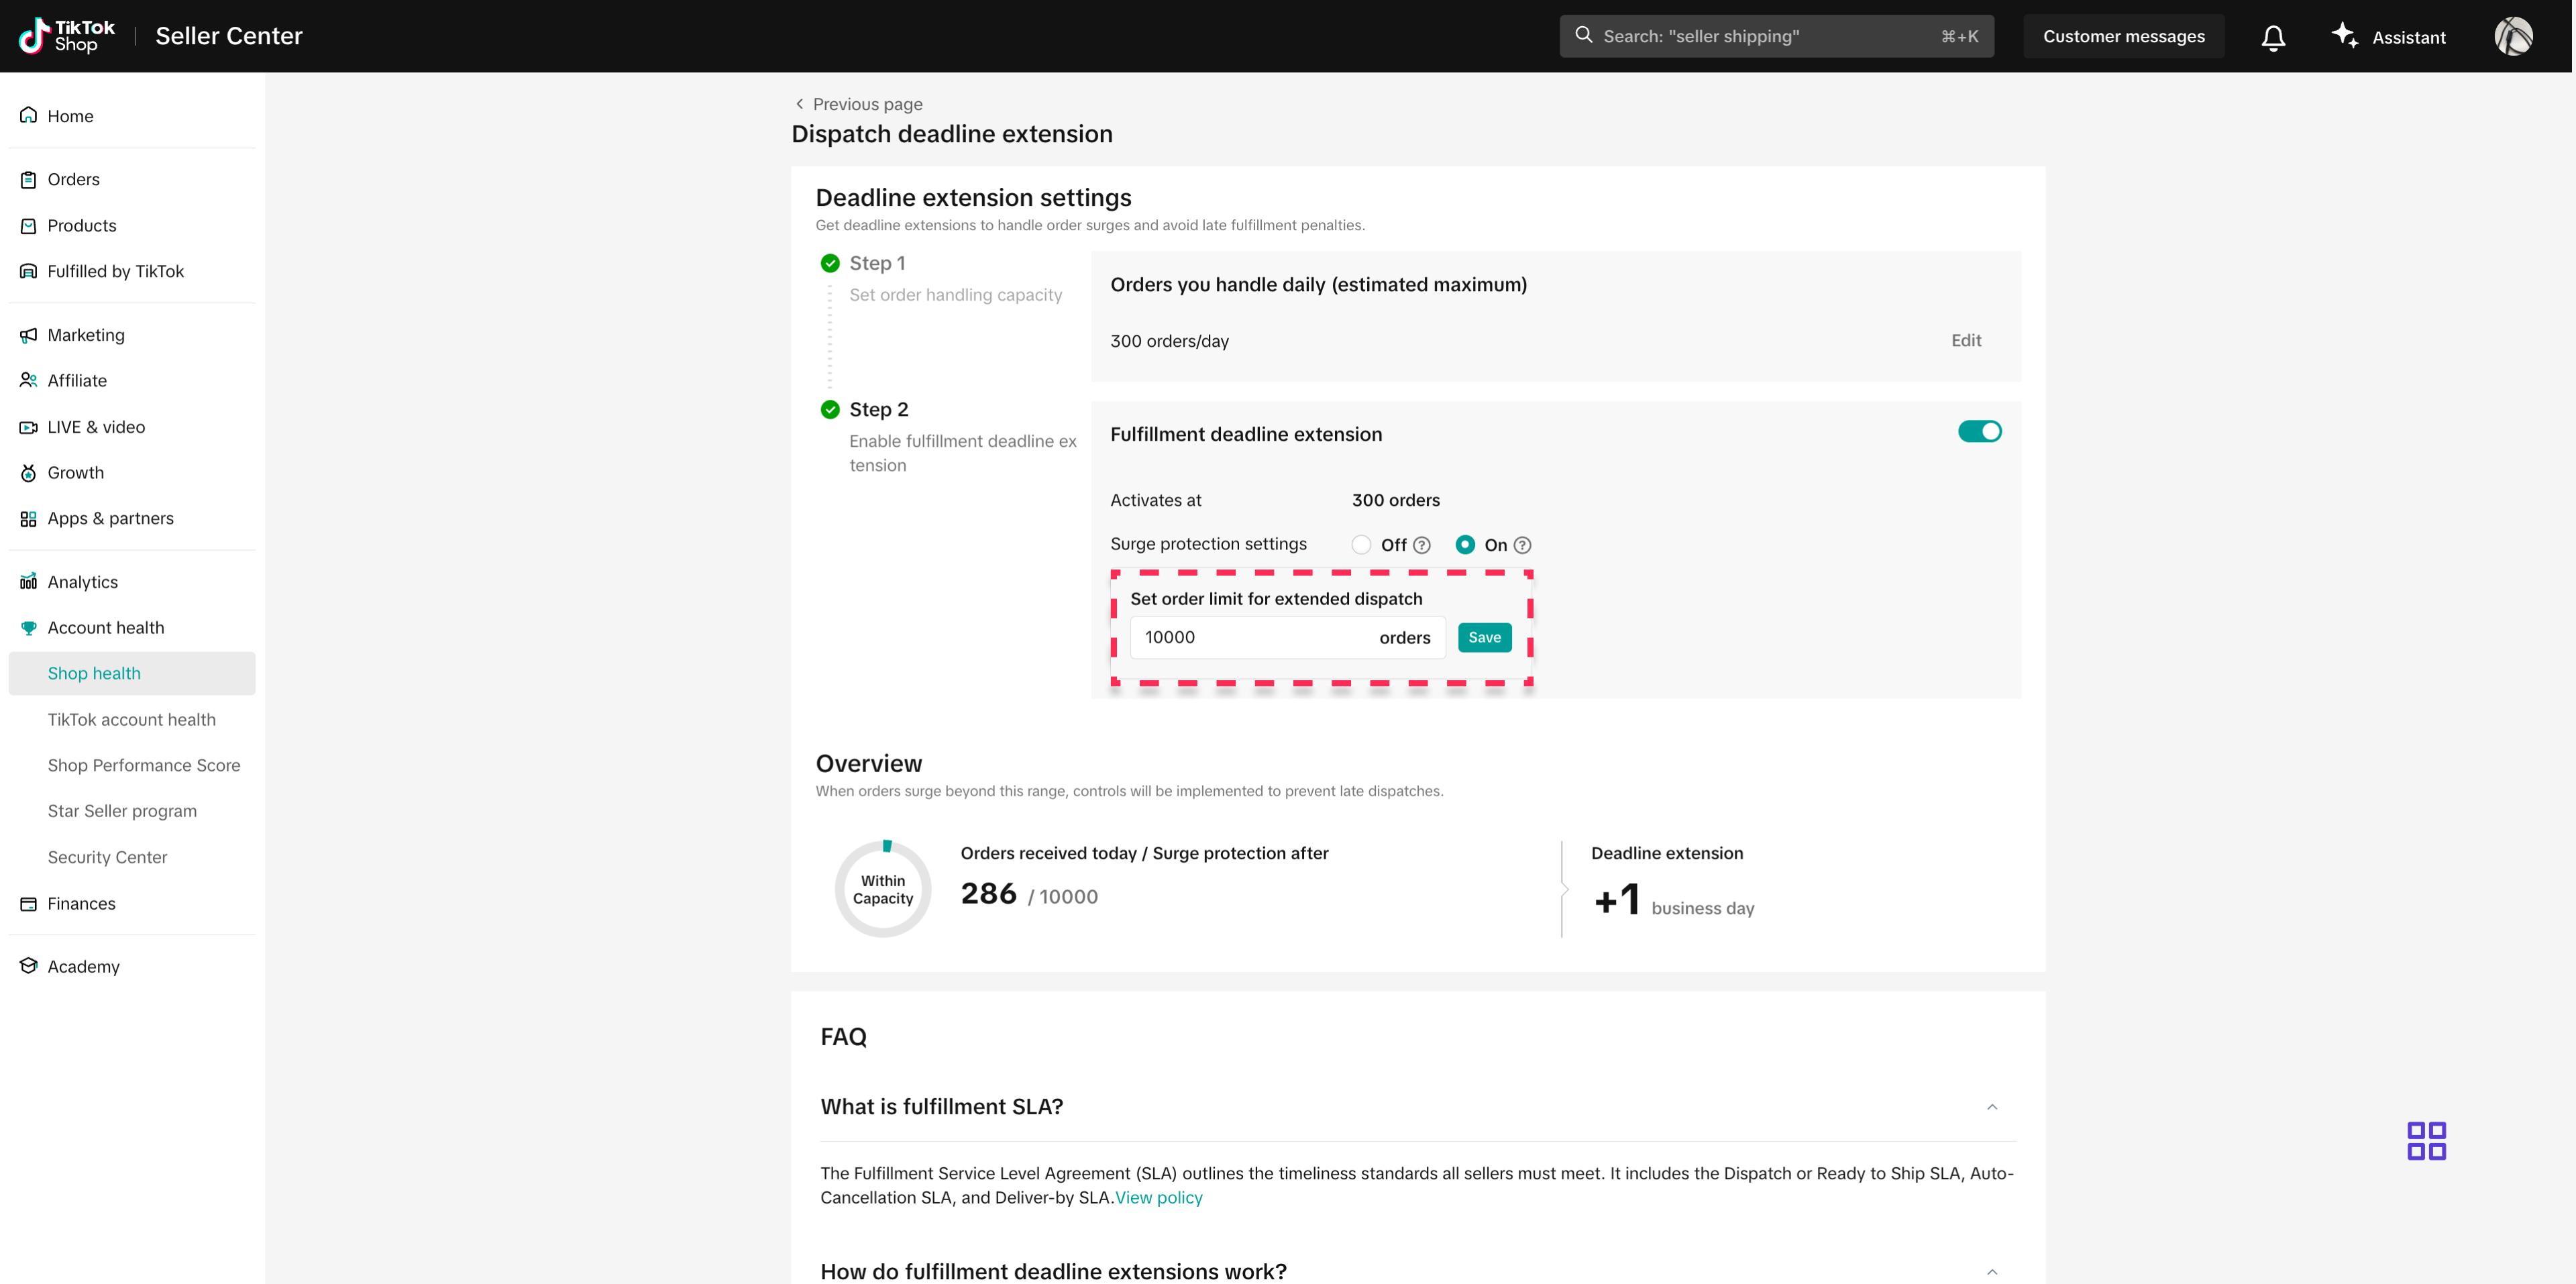Image resolution: width=2576 pixels, height=1284 pixels.
Task: Click the Off help question-mark icon
Action: (1421, 545)
